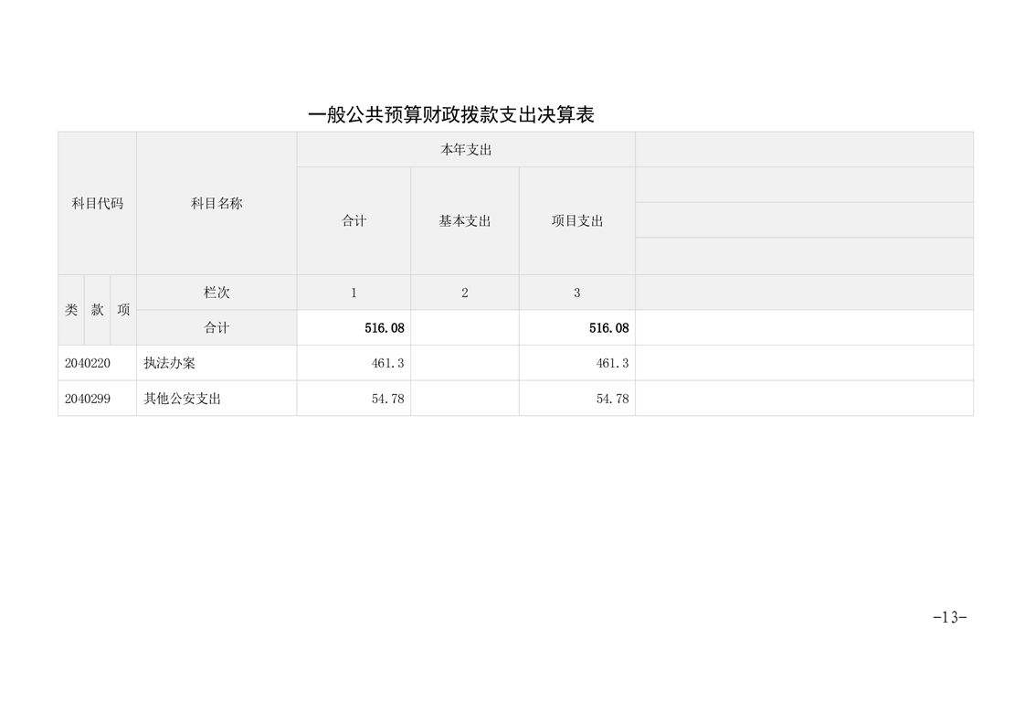
Task: Click the 栏次 row label
Action: [x=217, y=293]
